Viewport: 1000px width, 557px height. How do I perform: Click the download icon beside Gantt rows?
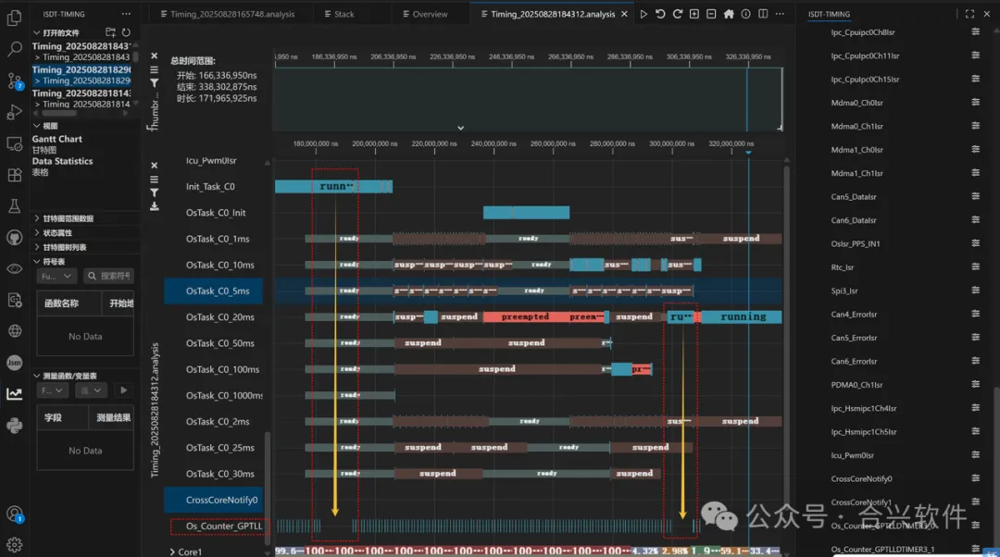(155, 206)
